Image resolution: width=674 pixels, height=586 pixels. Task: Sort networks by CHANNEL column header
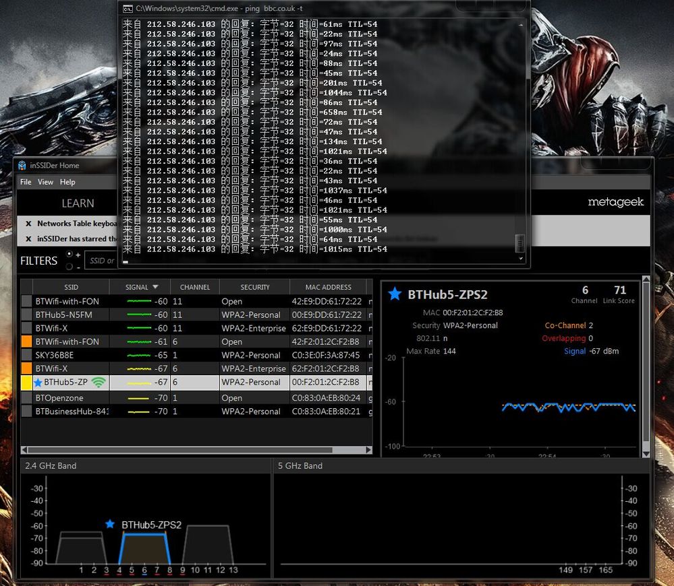tap(195, 287)
